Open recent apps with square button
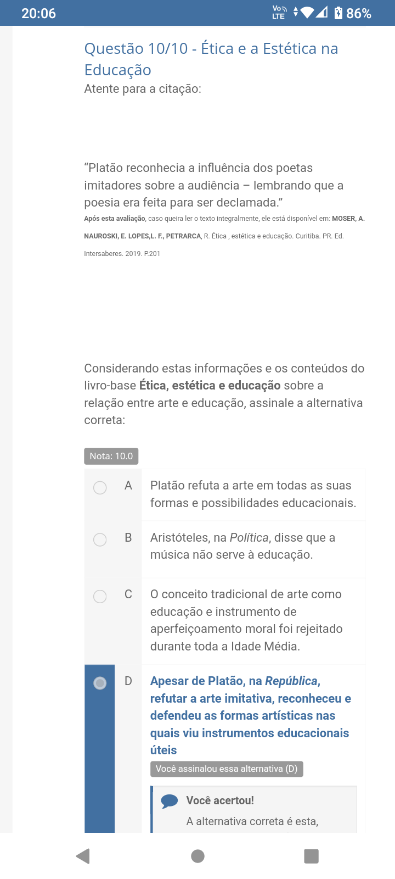The height and width of the screenshot is (879, 395). coord(311,855)
